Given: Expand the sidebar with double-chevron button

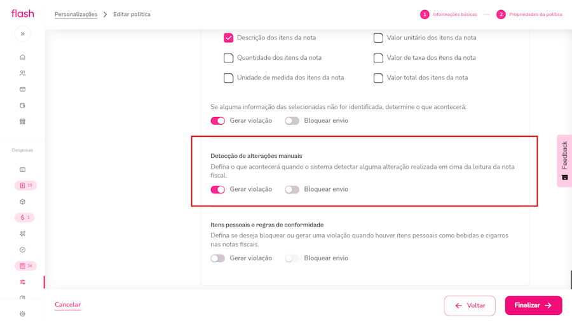Looking at the screenshot, I should pyautogui.click(x=22, y=34).
